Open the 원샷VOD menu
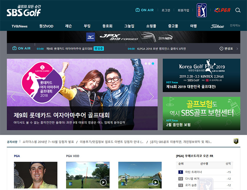 [x=46, y=26]
